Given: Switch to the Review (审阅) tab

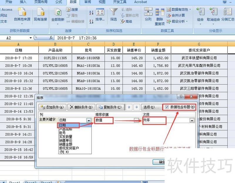Looking at the screenshot, I should 88,2.
